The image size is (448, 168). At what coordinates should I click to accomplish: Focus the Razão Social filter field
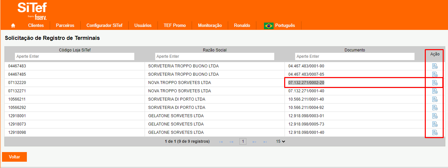(215, 56)
